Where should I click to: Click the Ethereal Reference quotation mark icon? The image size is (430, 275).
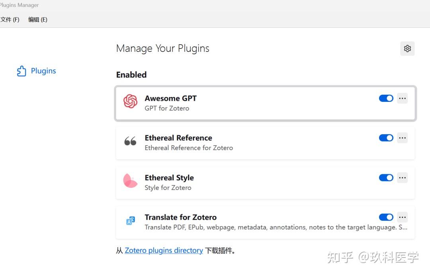pos(130,141)
